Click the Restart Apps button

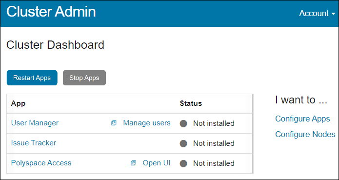[x=32, y=78]
